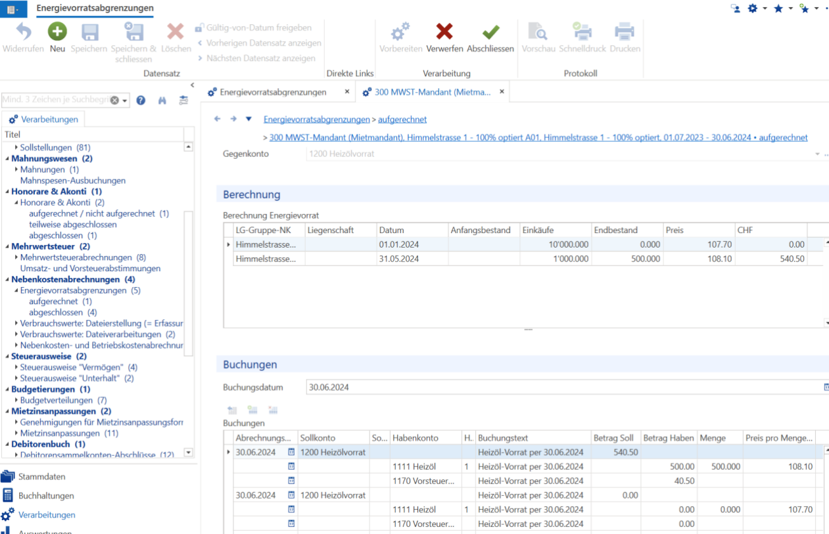Viewport: 829px width, 534px height.
Task: Select the Verarbeitungen tab above the Titel tree
Action: [43, 120]
